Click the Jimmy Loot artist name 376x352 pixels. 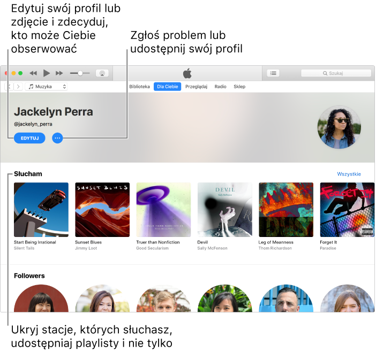[86, 248]
